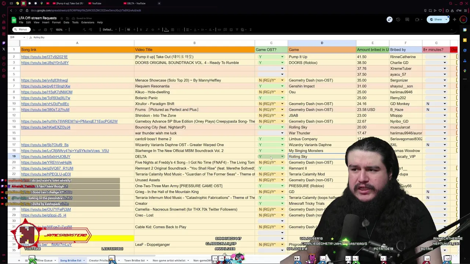Increase the font size with plus

tap(134, 30)
